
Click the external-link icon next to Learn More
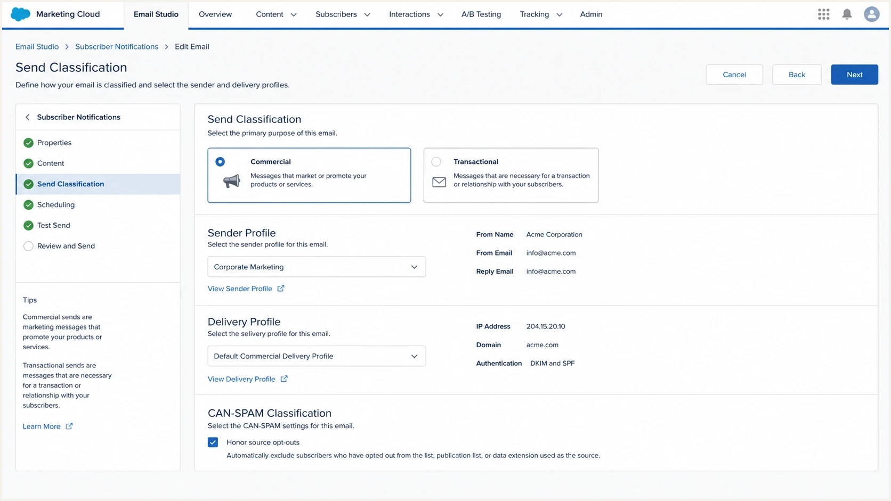click(69, 426)
